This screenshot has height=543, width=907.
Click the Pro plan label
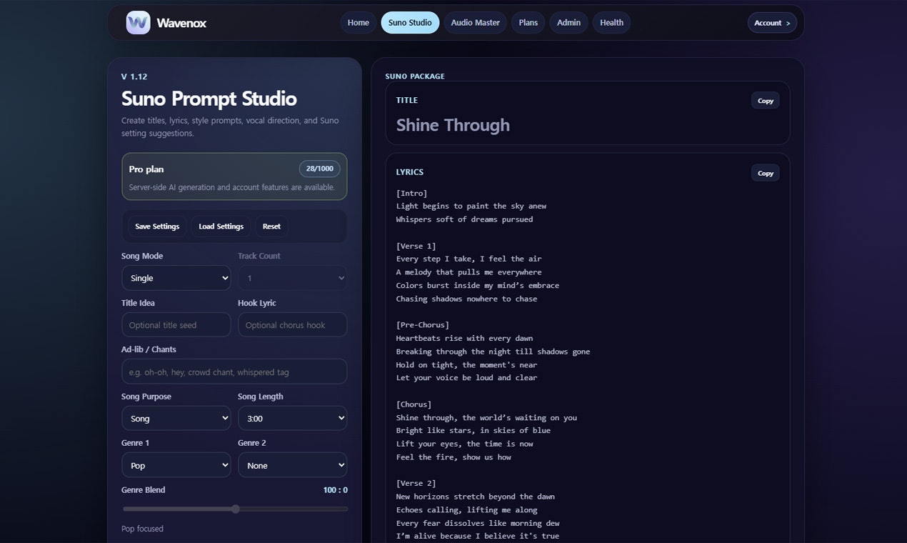tap(146, 169)
